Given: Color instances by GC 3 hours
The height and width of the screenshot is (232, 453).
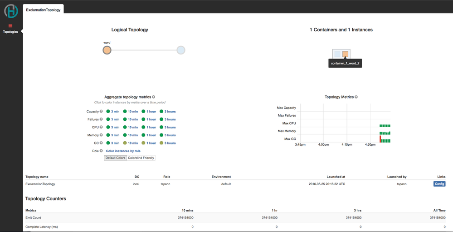Looking at the screenshot, I should [x=168, y=143].
